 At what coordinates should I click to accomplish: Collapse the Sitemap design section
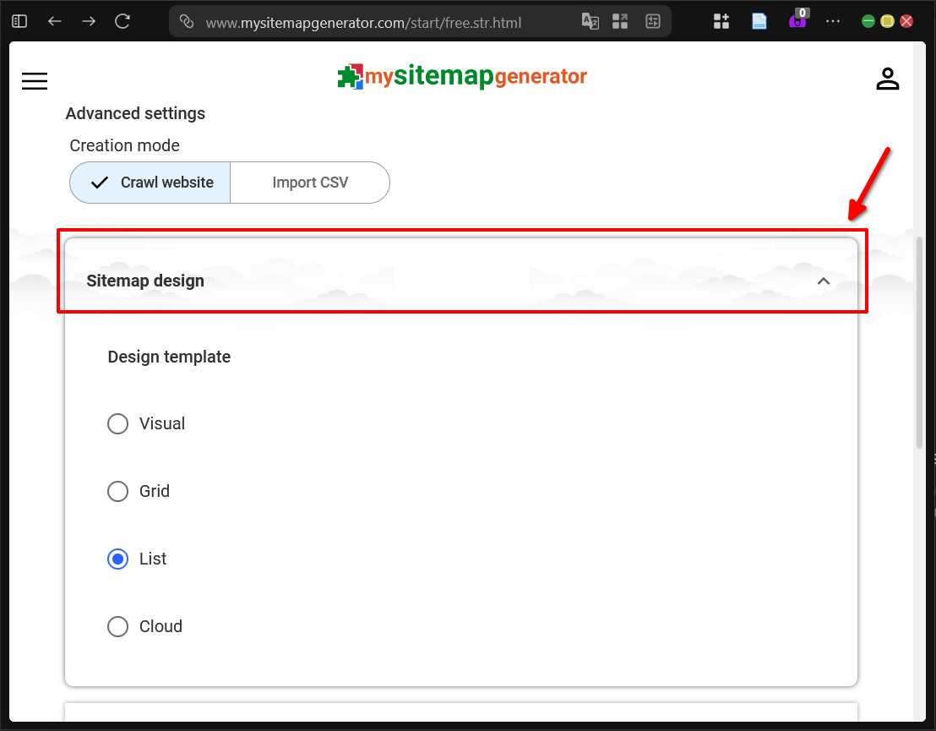[x=824, y=281]
